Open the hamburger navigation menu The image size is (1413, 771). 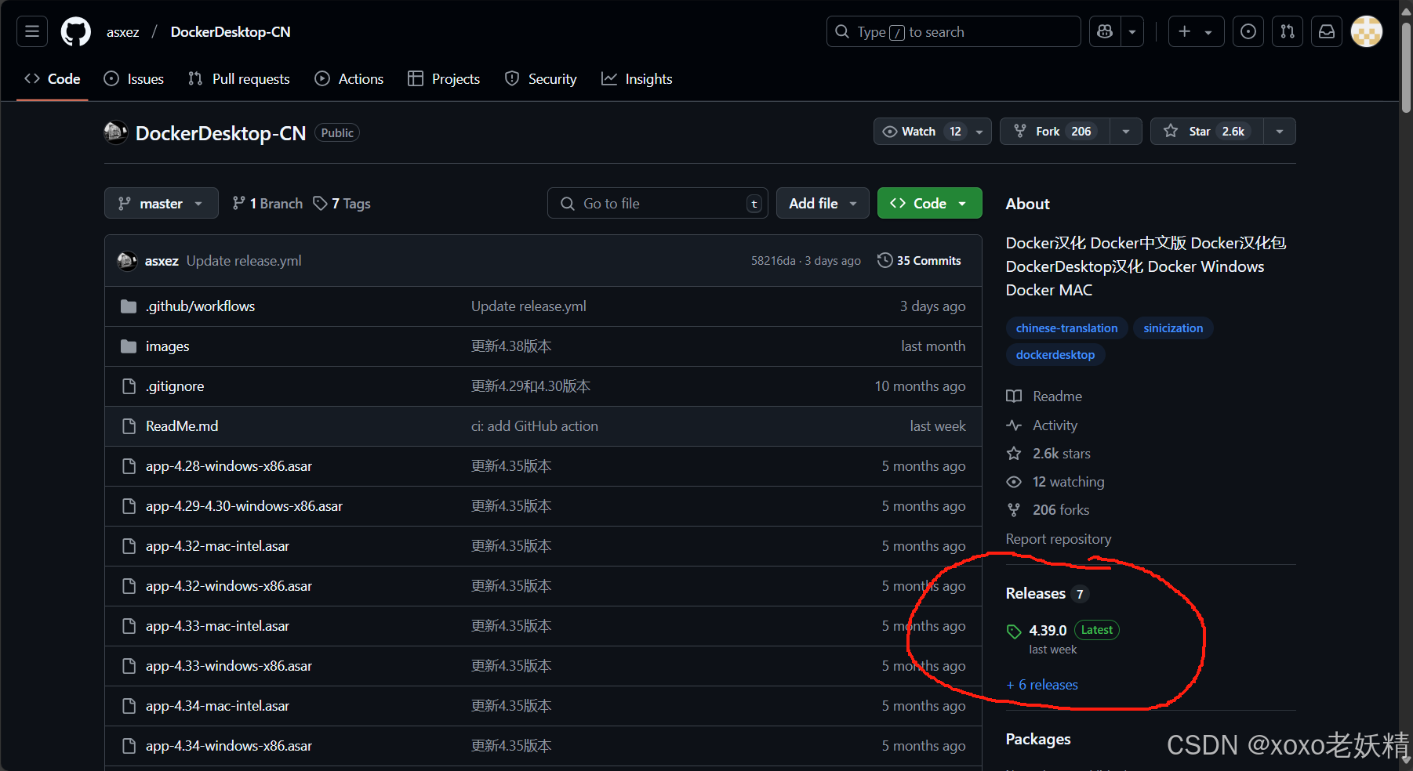[x=32, y=31]
